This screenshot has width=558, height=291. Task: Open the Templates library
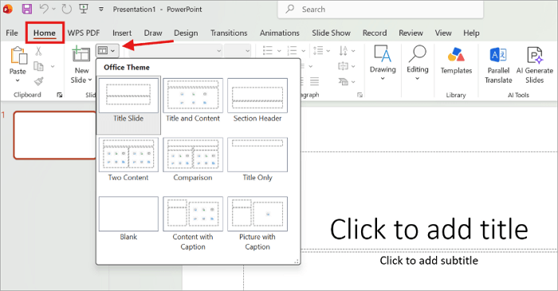tap(456, 60)
